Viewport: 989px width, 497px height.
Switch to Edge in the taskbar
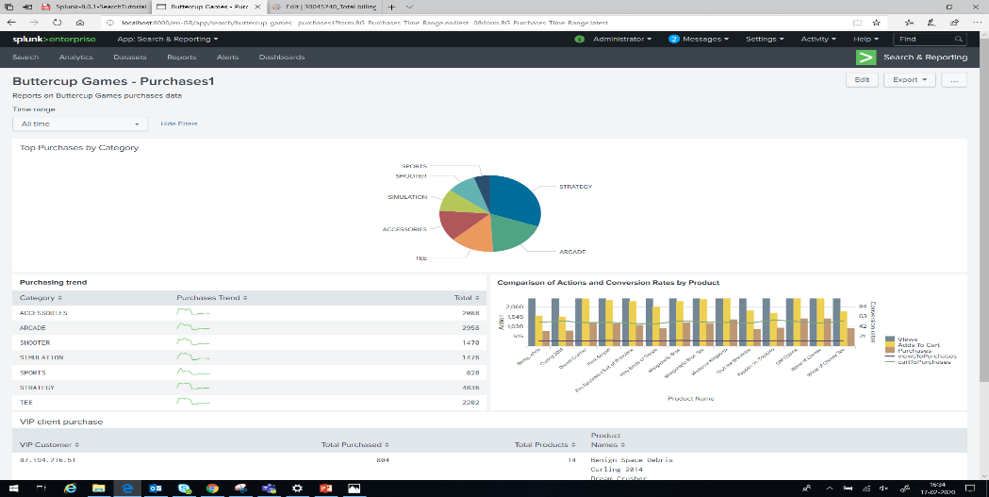[127, 489]
